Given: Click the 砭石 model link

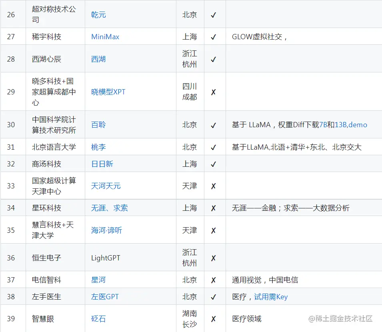Looking at the screenshot, I should click(98, 319).
